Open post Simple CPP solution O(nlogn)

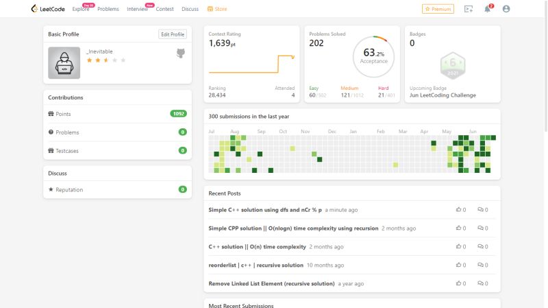pyautogui.click(x=293, y=228)
